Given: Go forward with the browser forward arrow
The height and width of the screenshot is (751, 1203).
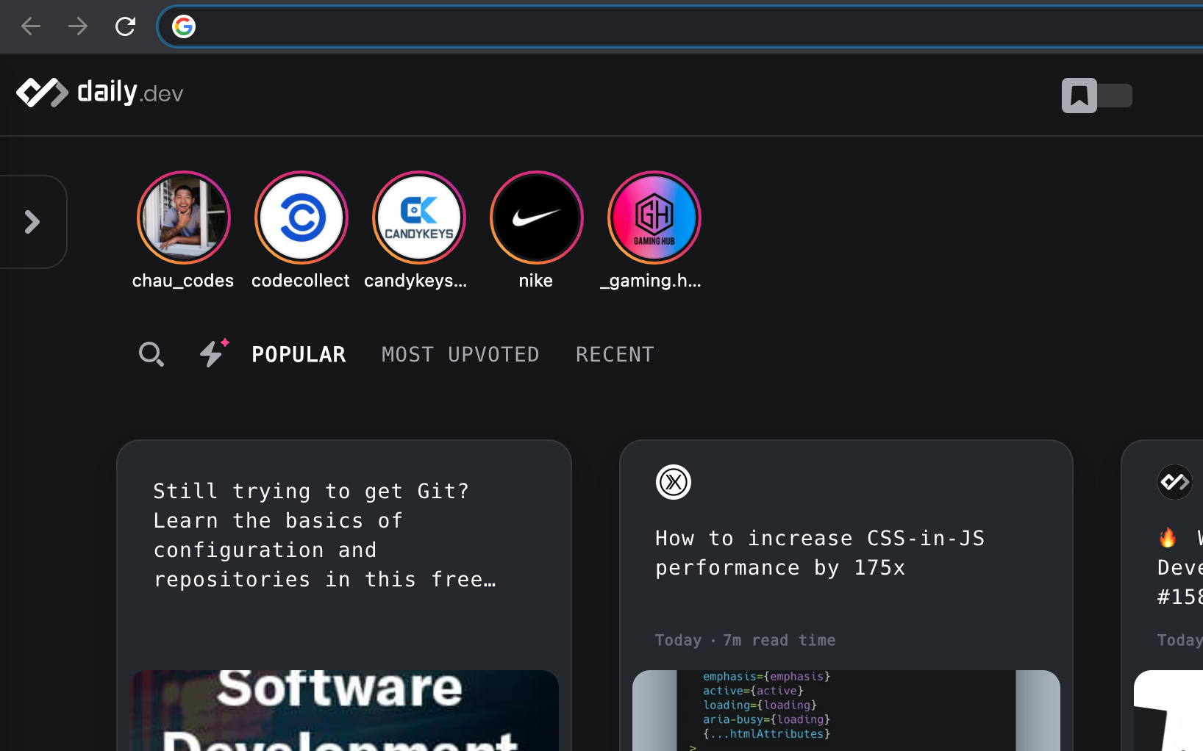Looking at the screenshot, I should point(78,26).
